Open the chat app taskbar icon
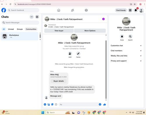146x115 pixels. pyautogui.click(x=79, y=113)
